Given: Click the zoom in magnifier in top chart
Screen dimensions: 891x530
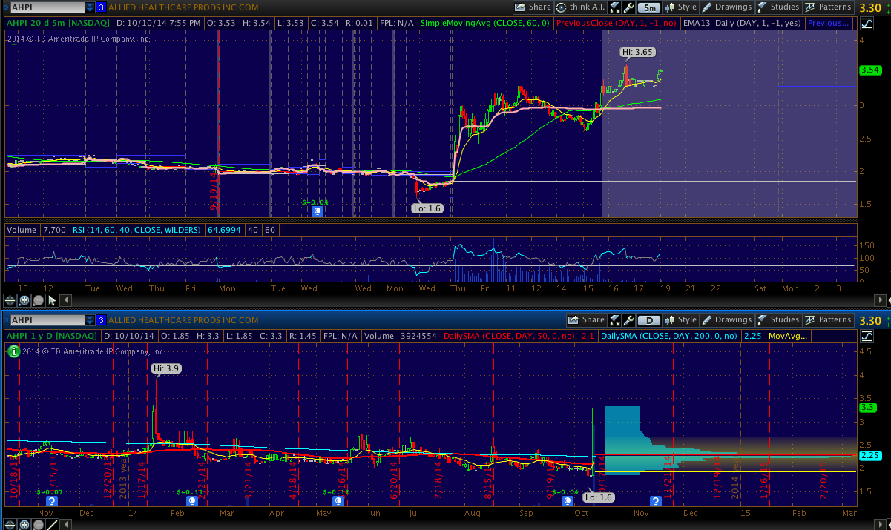Looking at the screenshot, I should pyautogui.click(x=24, y=300).
